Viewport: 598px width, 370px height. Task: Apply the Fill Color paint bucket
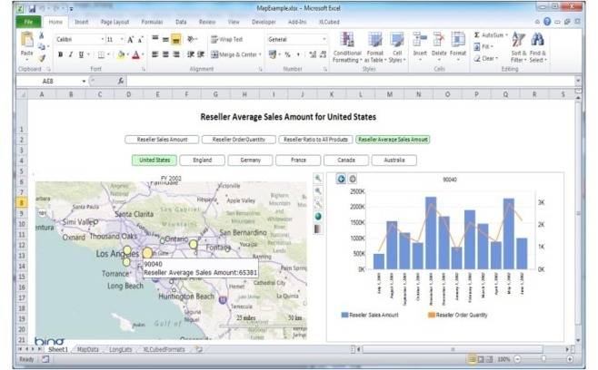(121, 54)
